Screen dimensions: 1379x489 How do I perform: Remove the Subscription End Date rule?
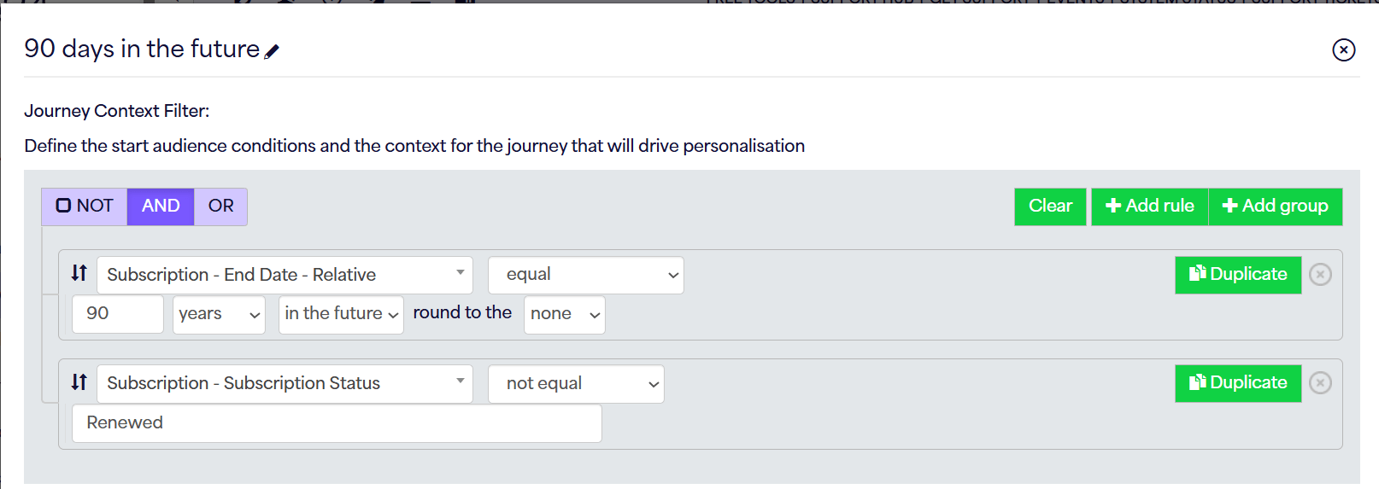[1320, 275]
